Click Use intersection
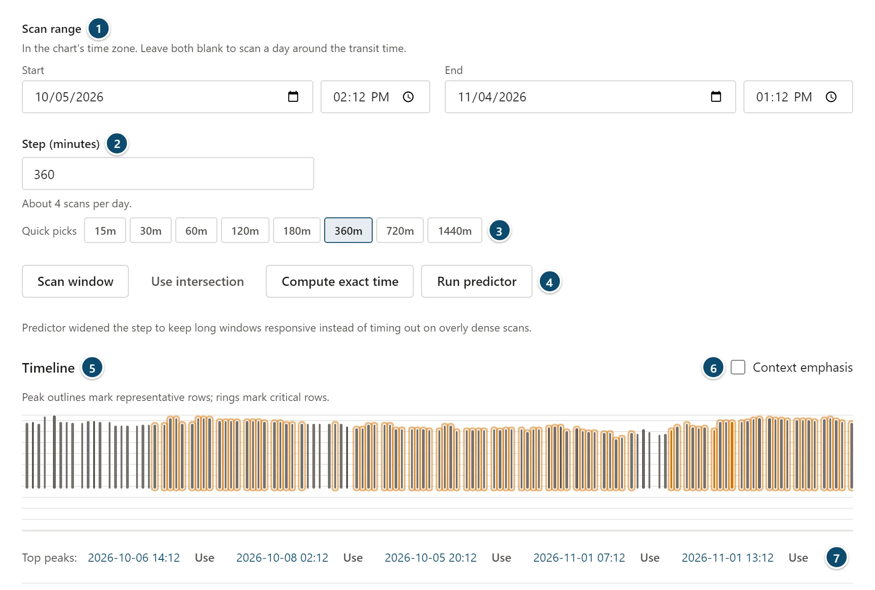 [x=197, y=281]
